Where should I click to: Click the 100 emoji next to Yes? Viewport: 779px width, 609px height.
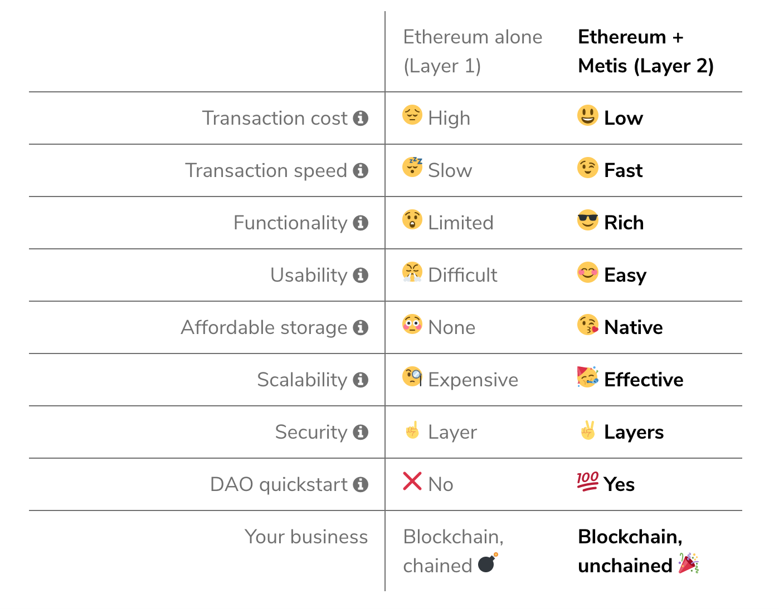click(x=587, y=482)
